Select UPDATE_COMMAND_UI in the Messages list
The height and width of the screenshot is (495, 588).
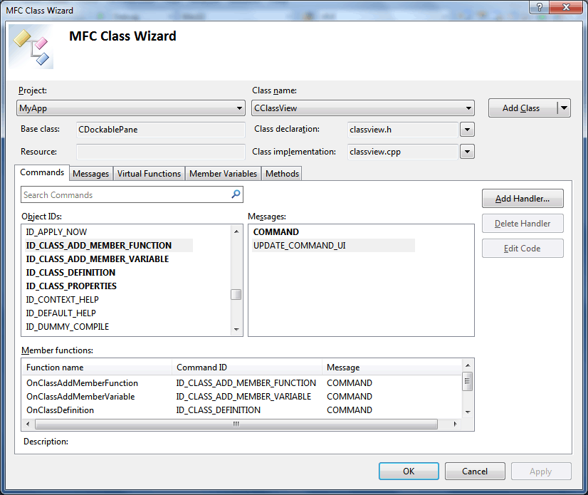tap(333, 246)
